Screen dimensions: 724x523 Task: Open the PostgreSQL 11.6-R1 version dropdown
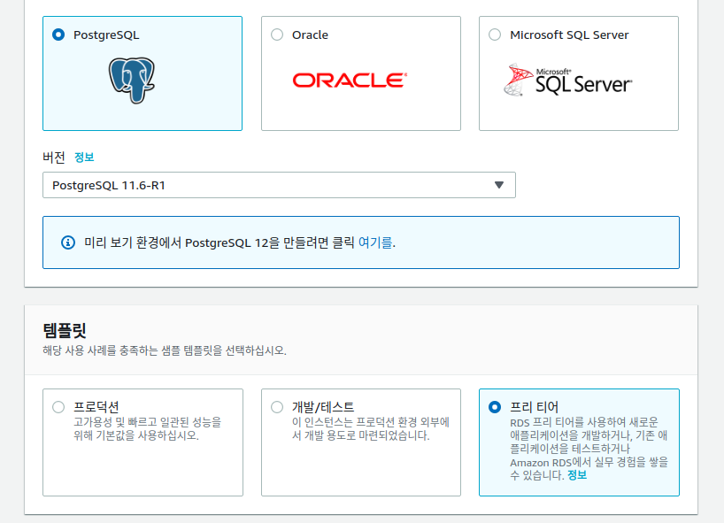tap(279, 185)
